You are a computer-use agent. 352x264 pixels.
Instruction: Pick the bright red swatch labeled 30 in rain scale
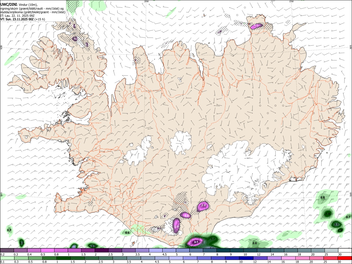click(x=345, y=258)
